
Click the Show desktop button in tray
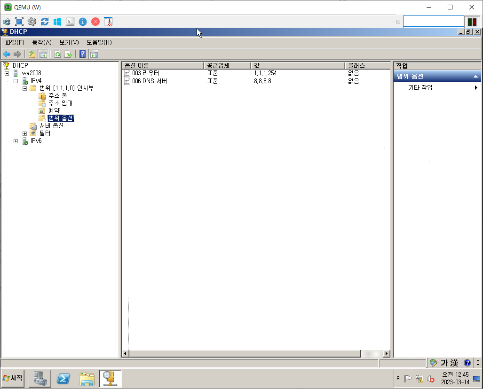(476, 379)
